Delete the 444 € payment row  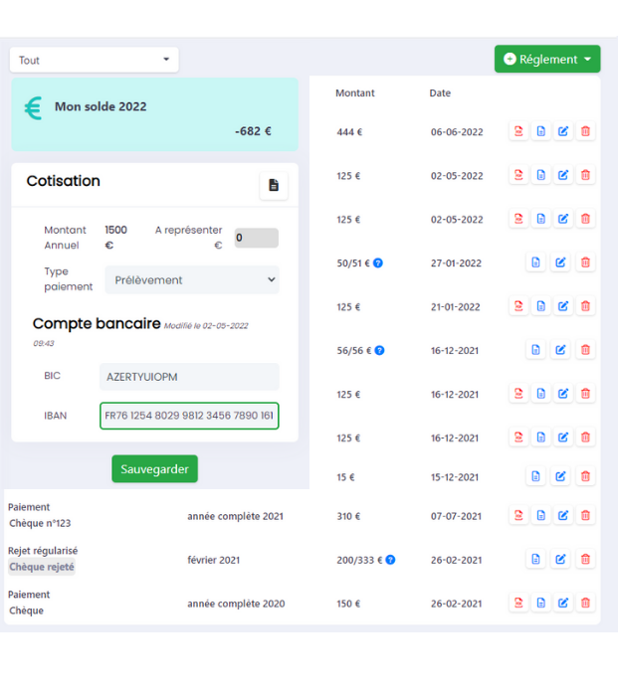click(585, 131)
